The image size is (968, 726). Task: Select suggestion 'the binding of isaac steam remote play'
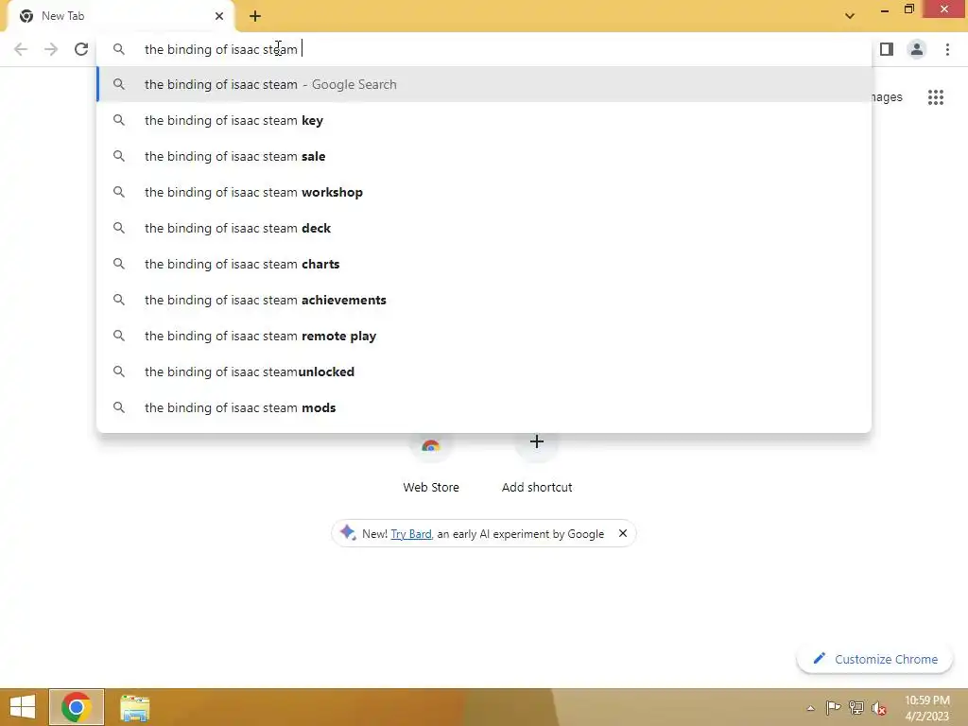pyautogui.click(x=485, y=336)
